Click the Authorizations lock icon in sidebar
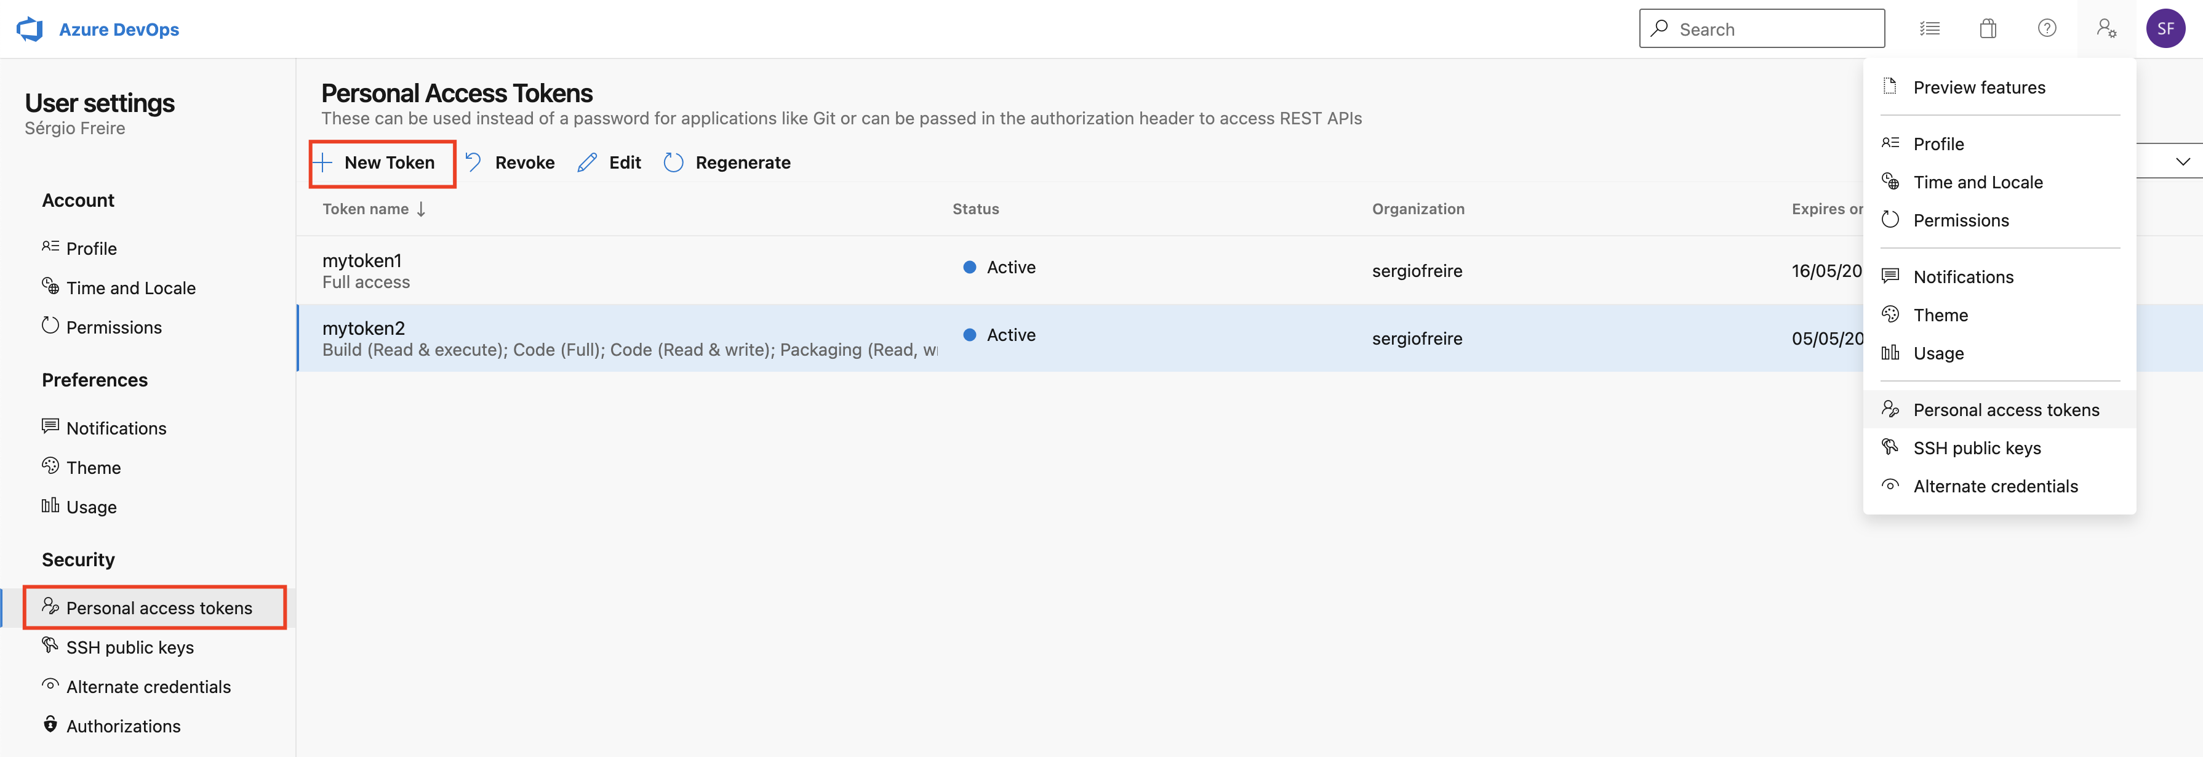2203x757 pixels. coord(50,724)
